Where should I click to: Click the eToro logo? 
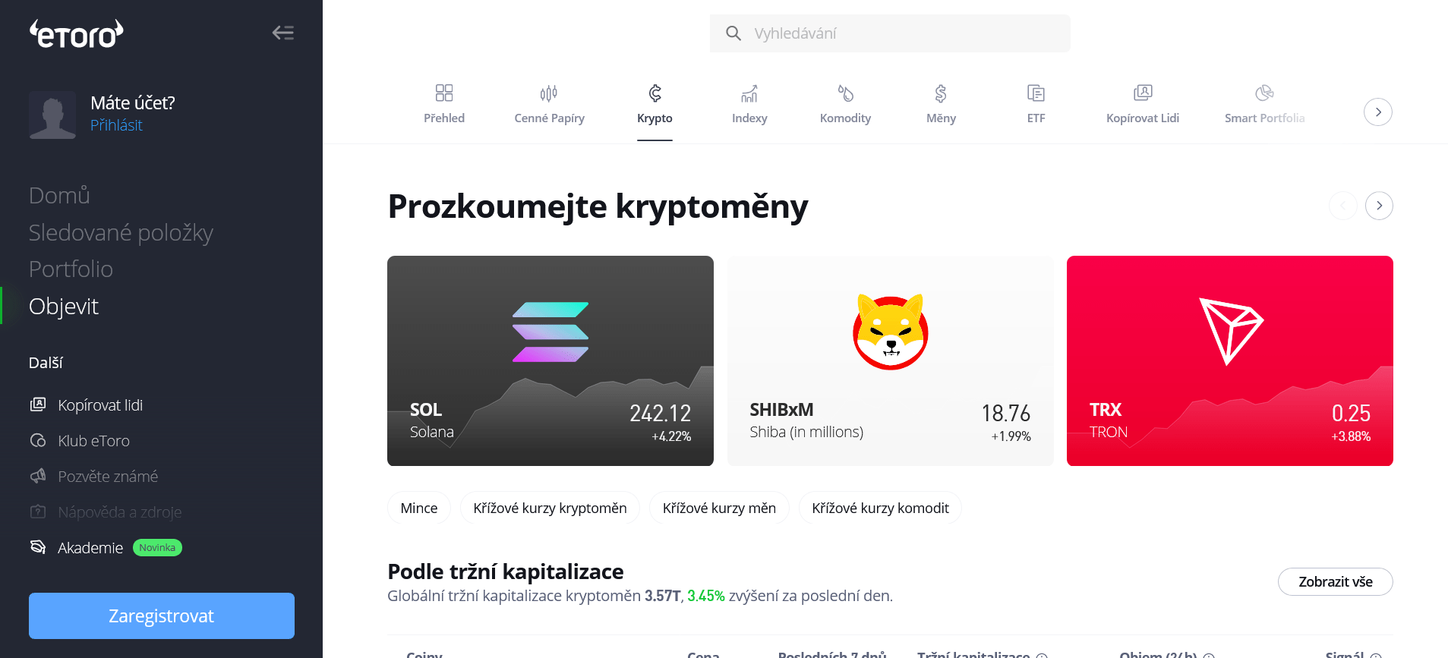click(77, 34)
